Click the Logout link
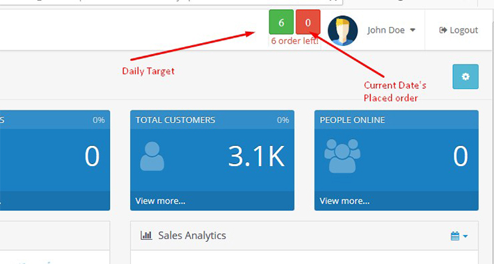494x264 pixels. [x=459, y=30]
